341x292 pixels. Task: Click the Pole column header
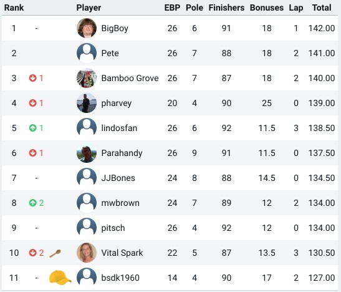(195, 8)
